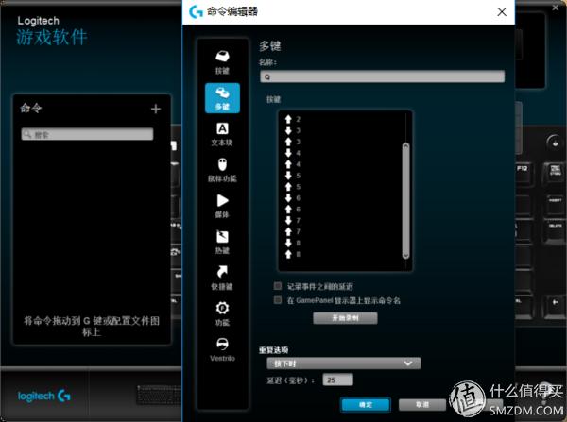Click the command search box
The width and height of the screenshot is (567, 422).
[87, 134]
